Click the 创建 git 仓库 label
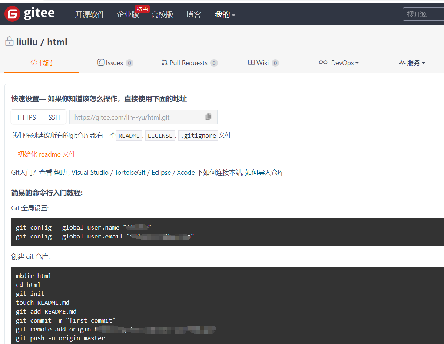The height and width of the screenshot is (344, 444). (31, 257)
